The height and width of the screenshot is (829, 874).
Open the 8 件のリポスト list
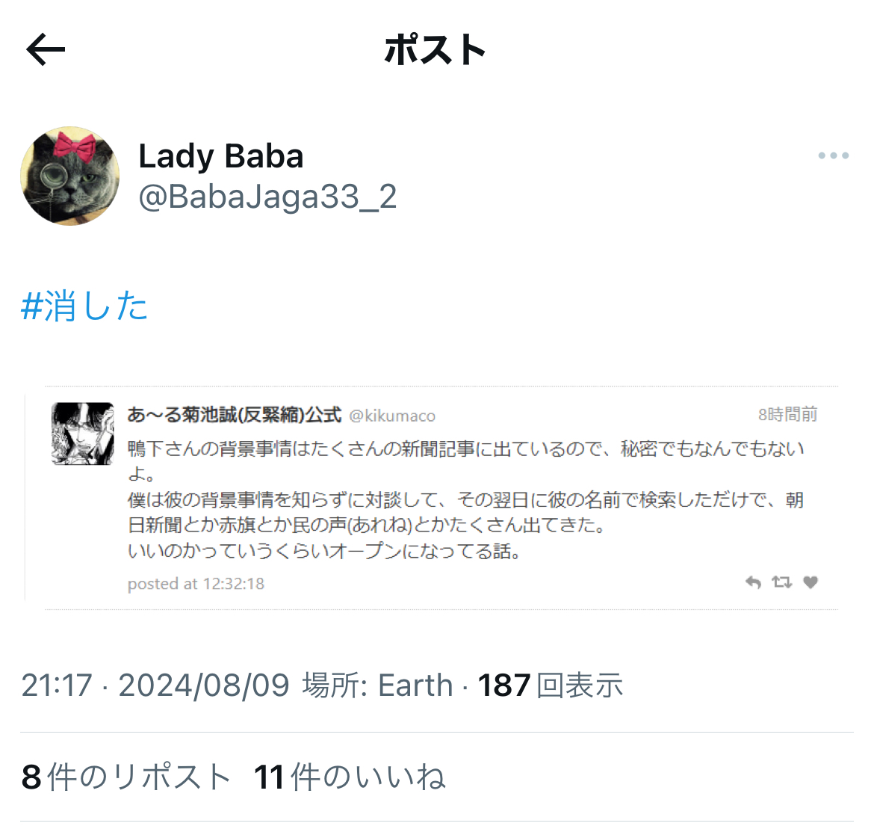(126, 777)
